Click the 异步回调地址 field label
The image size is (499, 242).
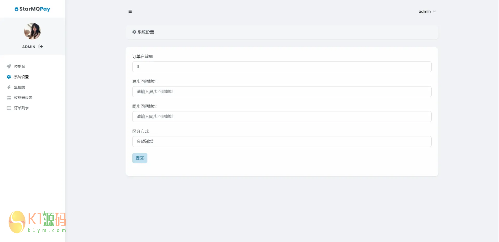(x=145, y=81)
